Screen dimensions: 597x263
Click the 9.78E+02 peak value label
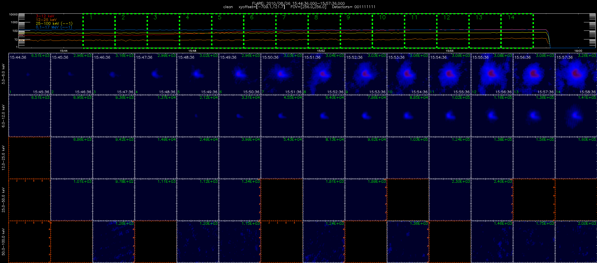124,181
